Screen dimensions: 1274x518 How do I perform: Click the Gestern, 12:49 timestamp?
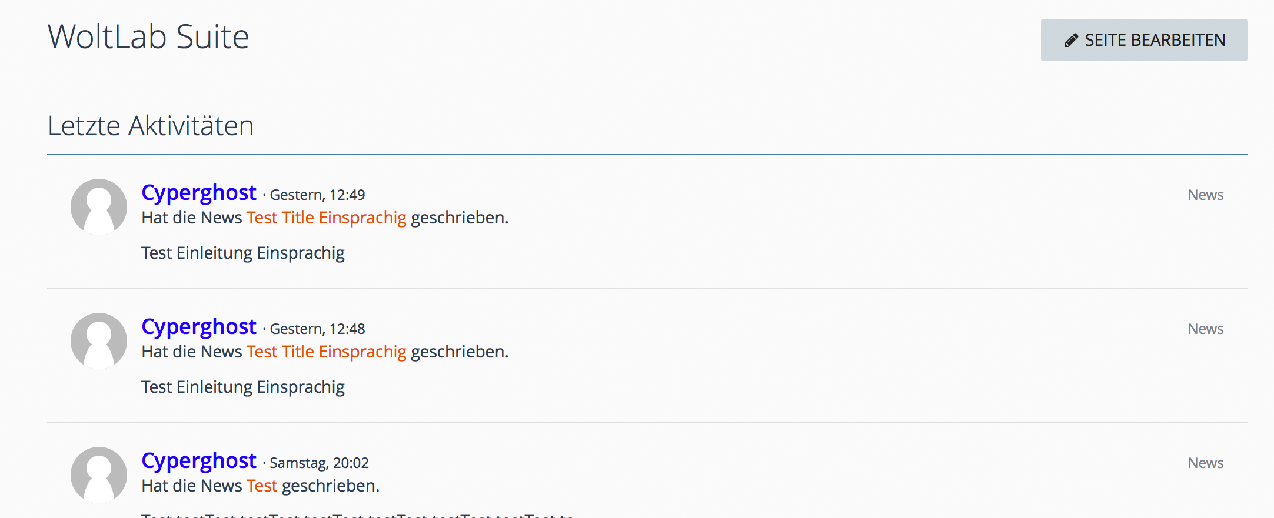point(317,195)
